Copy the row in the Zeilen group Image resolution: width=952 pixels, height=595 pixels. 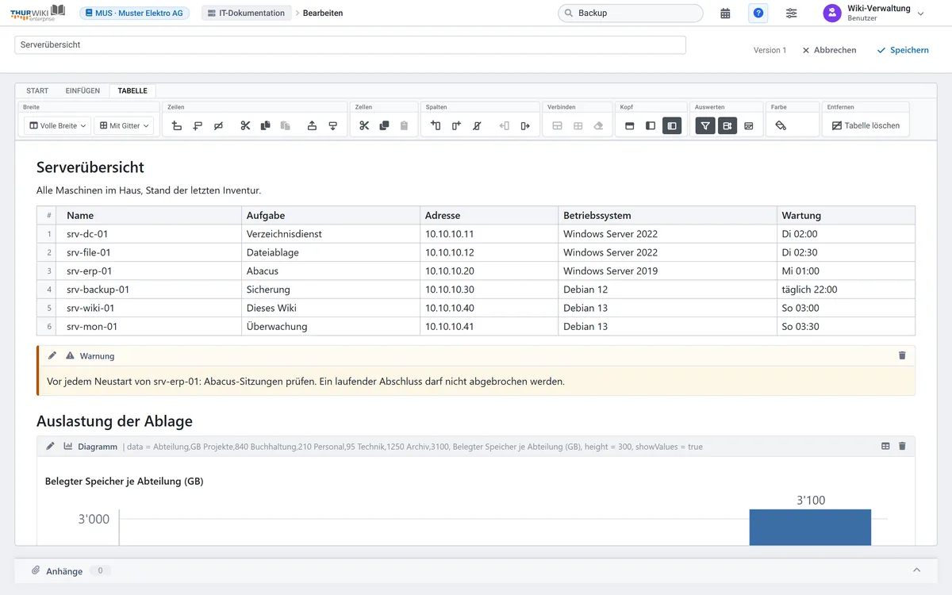pyautogui.click(x=266, y=125)
